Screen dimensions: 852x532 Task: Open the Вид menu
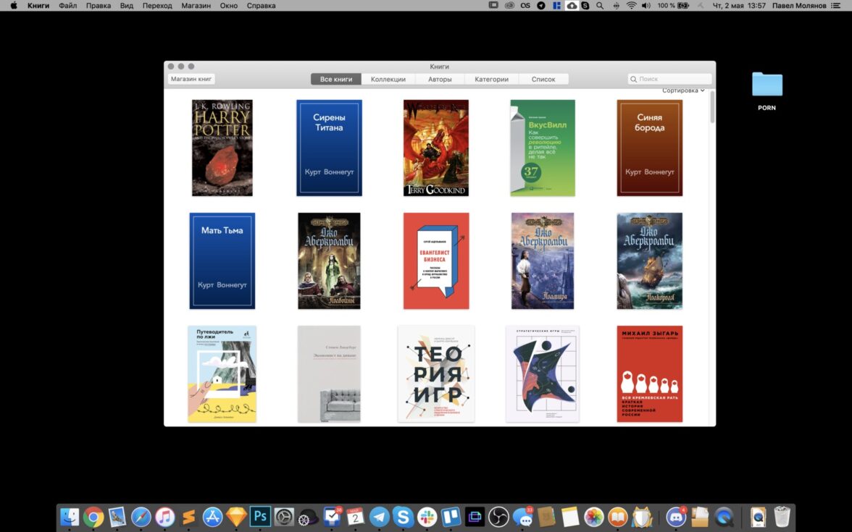coord(127,6)
